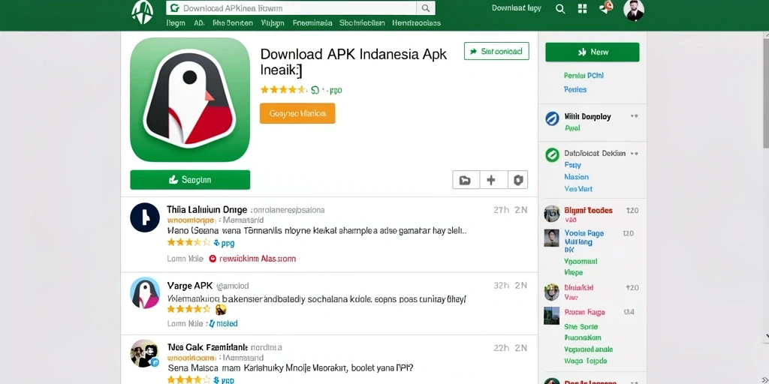The width and height of the screenshot is (769, 384).
Task: Click the green New button in sidebar
Action: pos(592,52)
